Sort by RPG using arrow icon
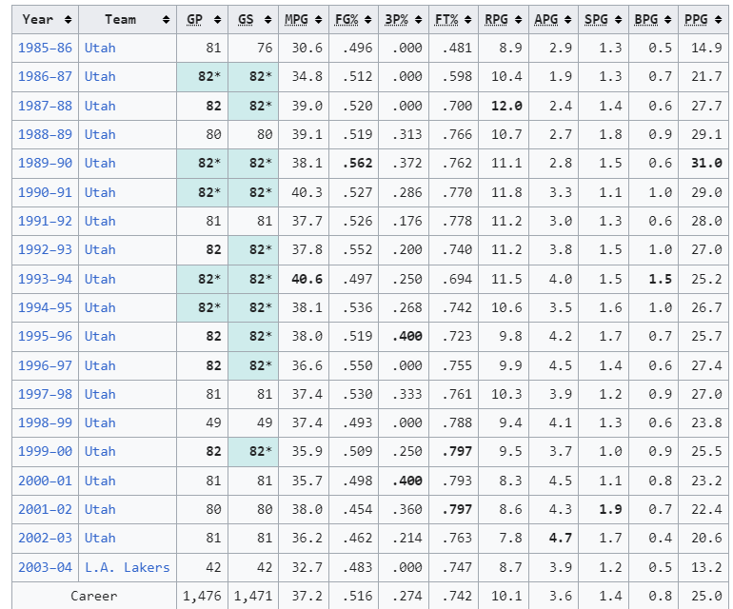Viewport: 733px width, 609px height. tap(518, 20)
